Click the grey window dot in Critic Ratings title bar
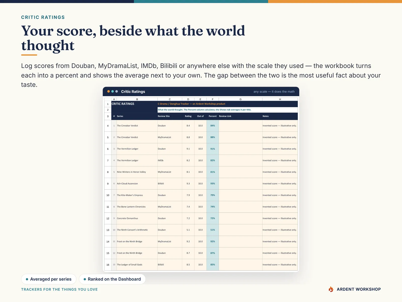402x302 pixels. [117, 91]
